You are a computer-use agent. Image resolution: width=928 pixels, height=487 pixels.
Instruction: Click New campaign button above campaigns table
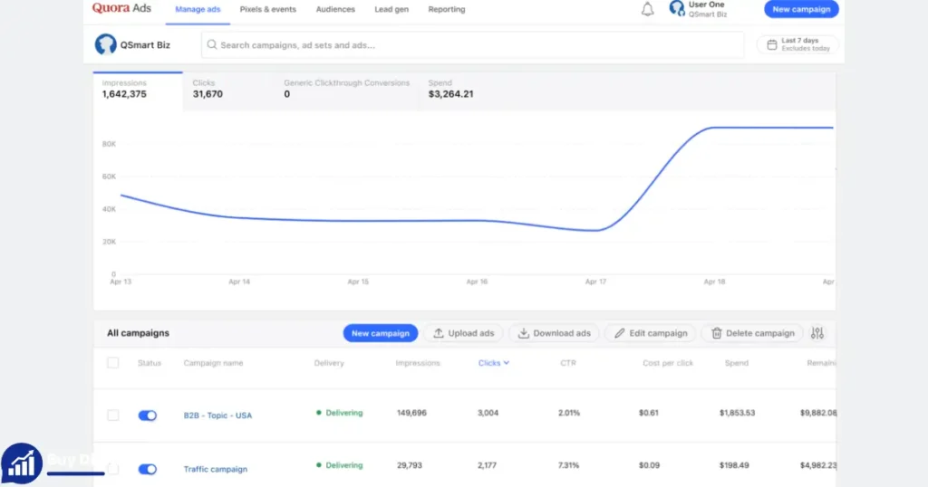[381, 333]
